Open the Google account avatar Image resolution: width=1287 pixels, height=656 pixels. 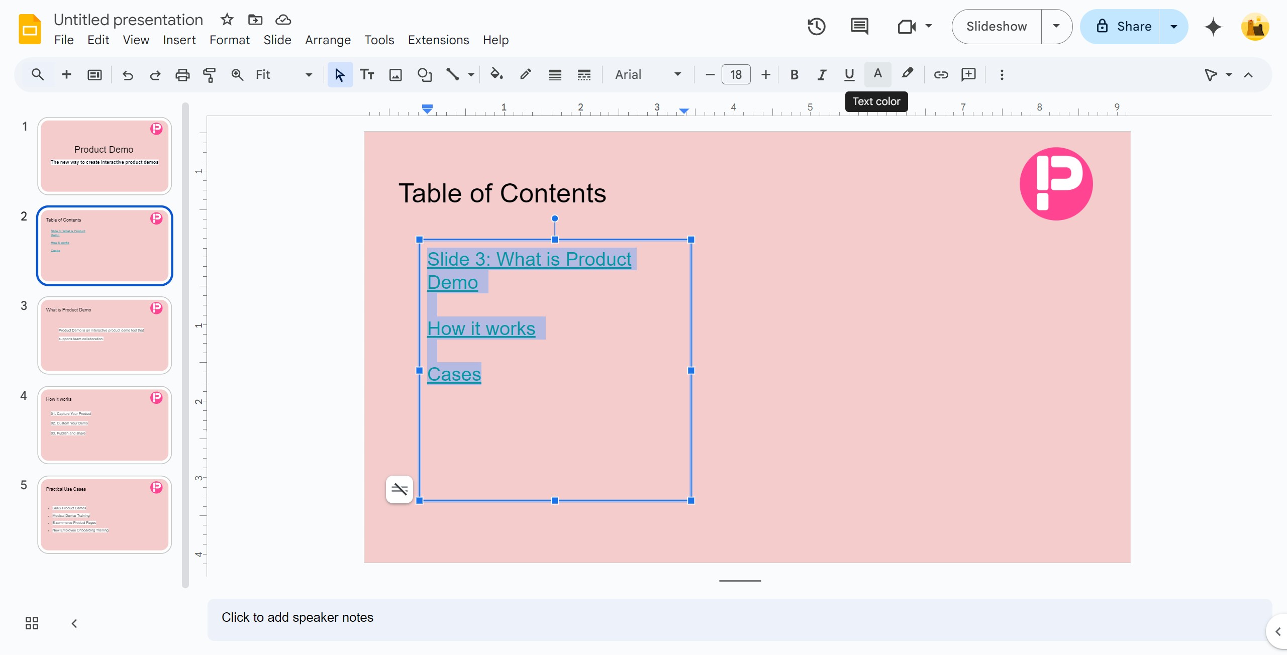pos(1255,27)
